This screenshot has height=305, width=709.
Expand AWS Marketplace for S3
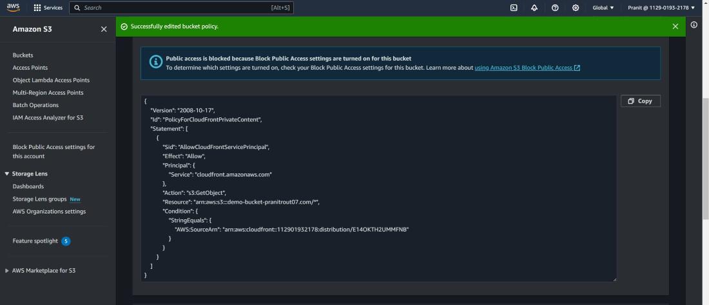(7, 271)
